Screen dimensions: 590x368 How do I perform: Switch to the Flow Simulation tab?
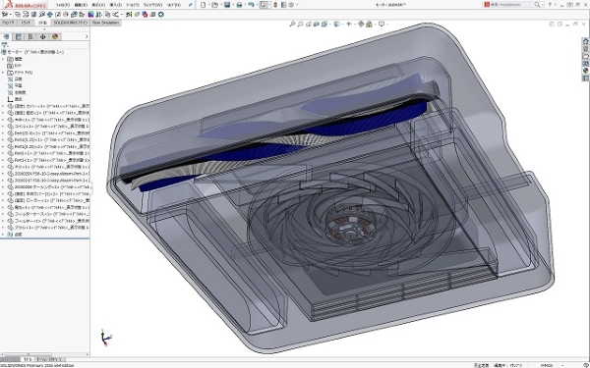[105, 23]
